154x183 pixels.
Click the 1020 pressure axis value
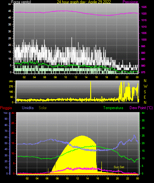click(x=144, y=14)
